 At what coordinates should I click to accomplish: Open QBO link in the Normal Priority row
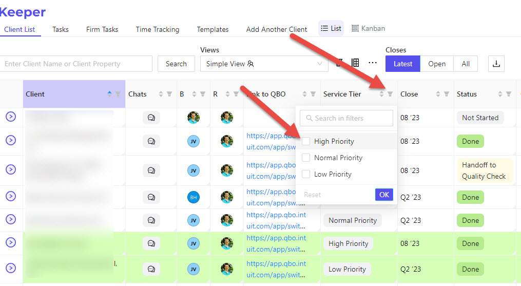276,220
